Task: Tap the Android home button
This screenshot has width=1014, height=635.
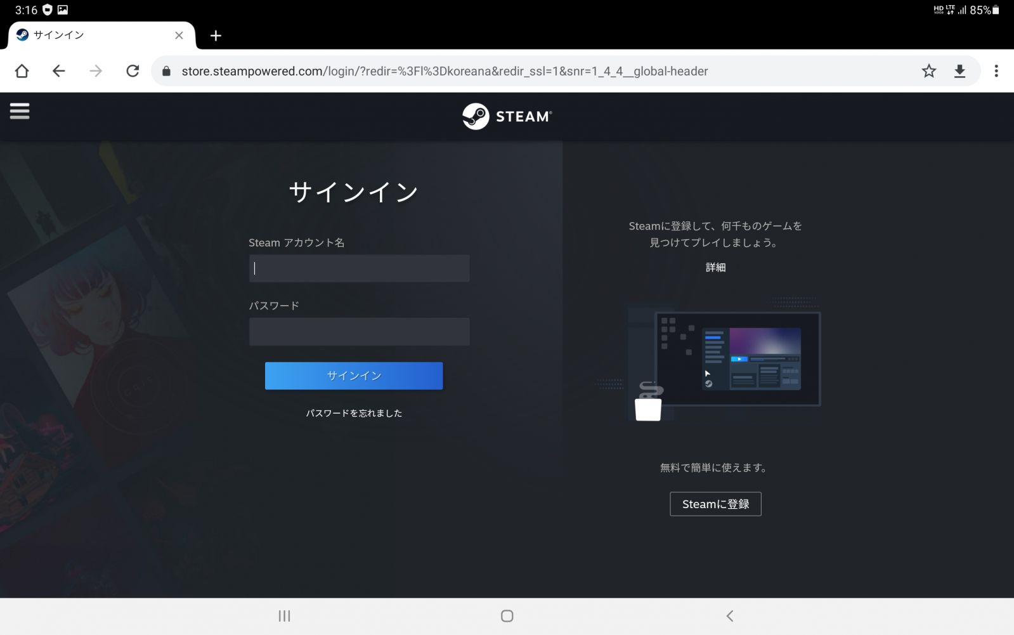Action: [507, 616]
